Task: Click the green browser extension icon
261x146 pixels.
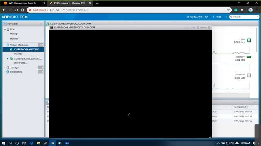Action: [x=236, y=10]
